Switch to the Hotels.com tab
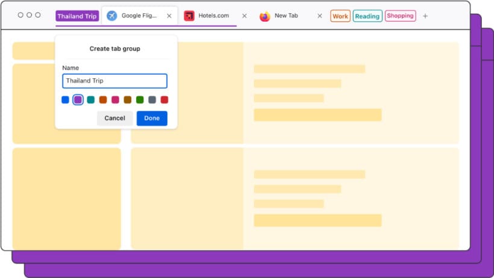 coord(213,16)
